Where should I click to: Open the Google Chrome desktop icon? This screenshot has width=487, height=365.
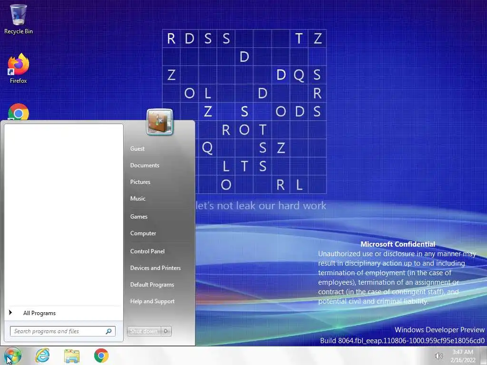point(19,112)
